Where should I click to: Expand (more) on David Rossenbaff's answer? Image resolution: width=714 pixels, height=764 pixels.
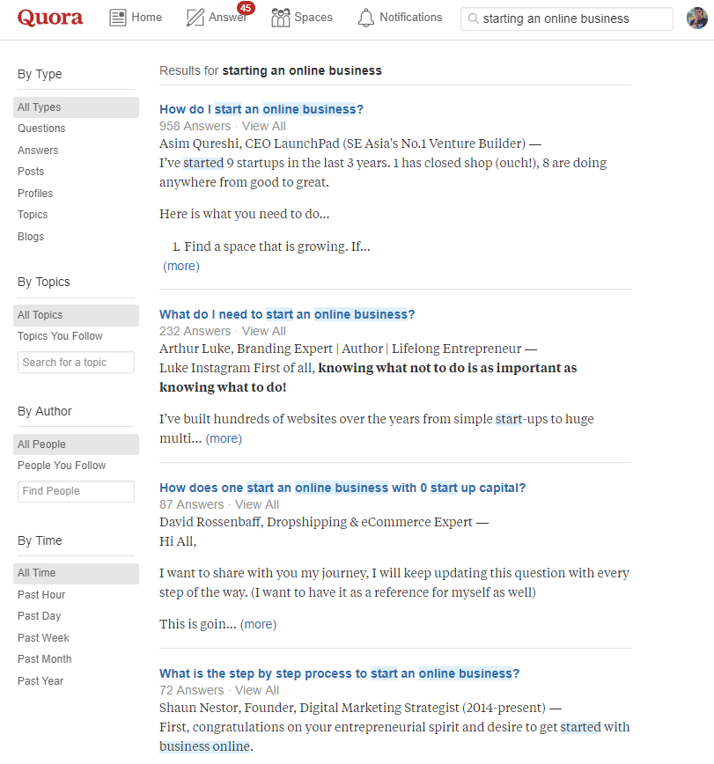click(x=258, y=624)
